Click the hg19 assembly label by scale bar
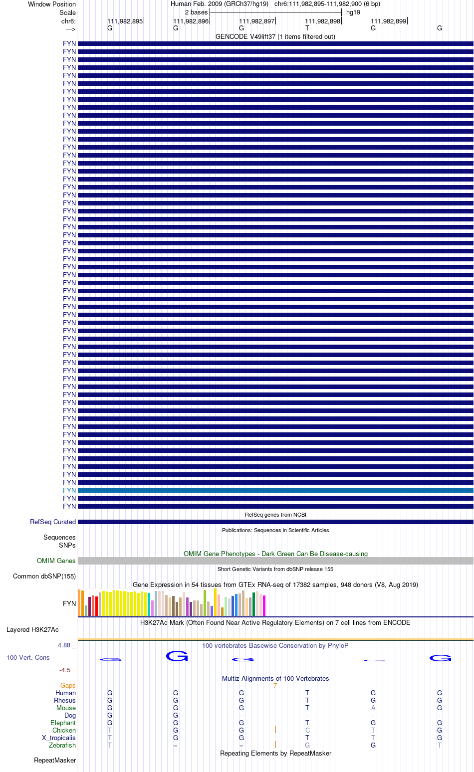 [353, 12]
